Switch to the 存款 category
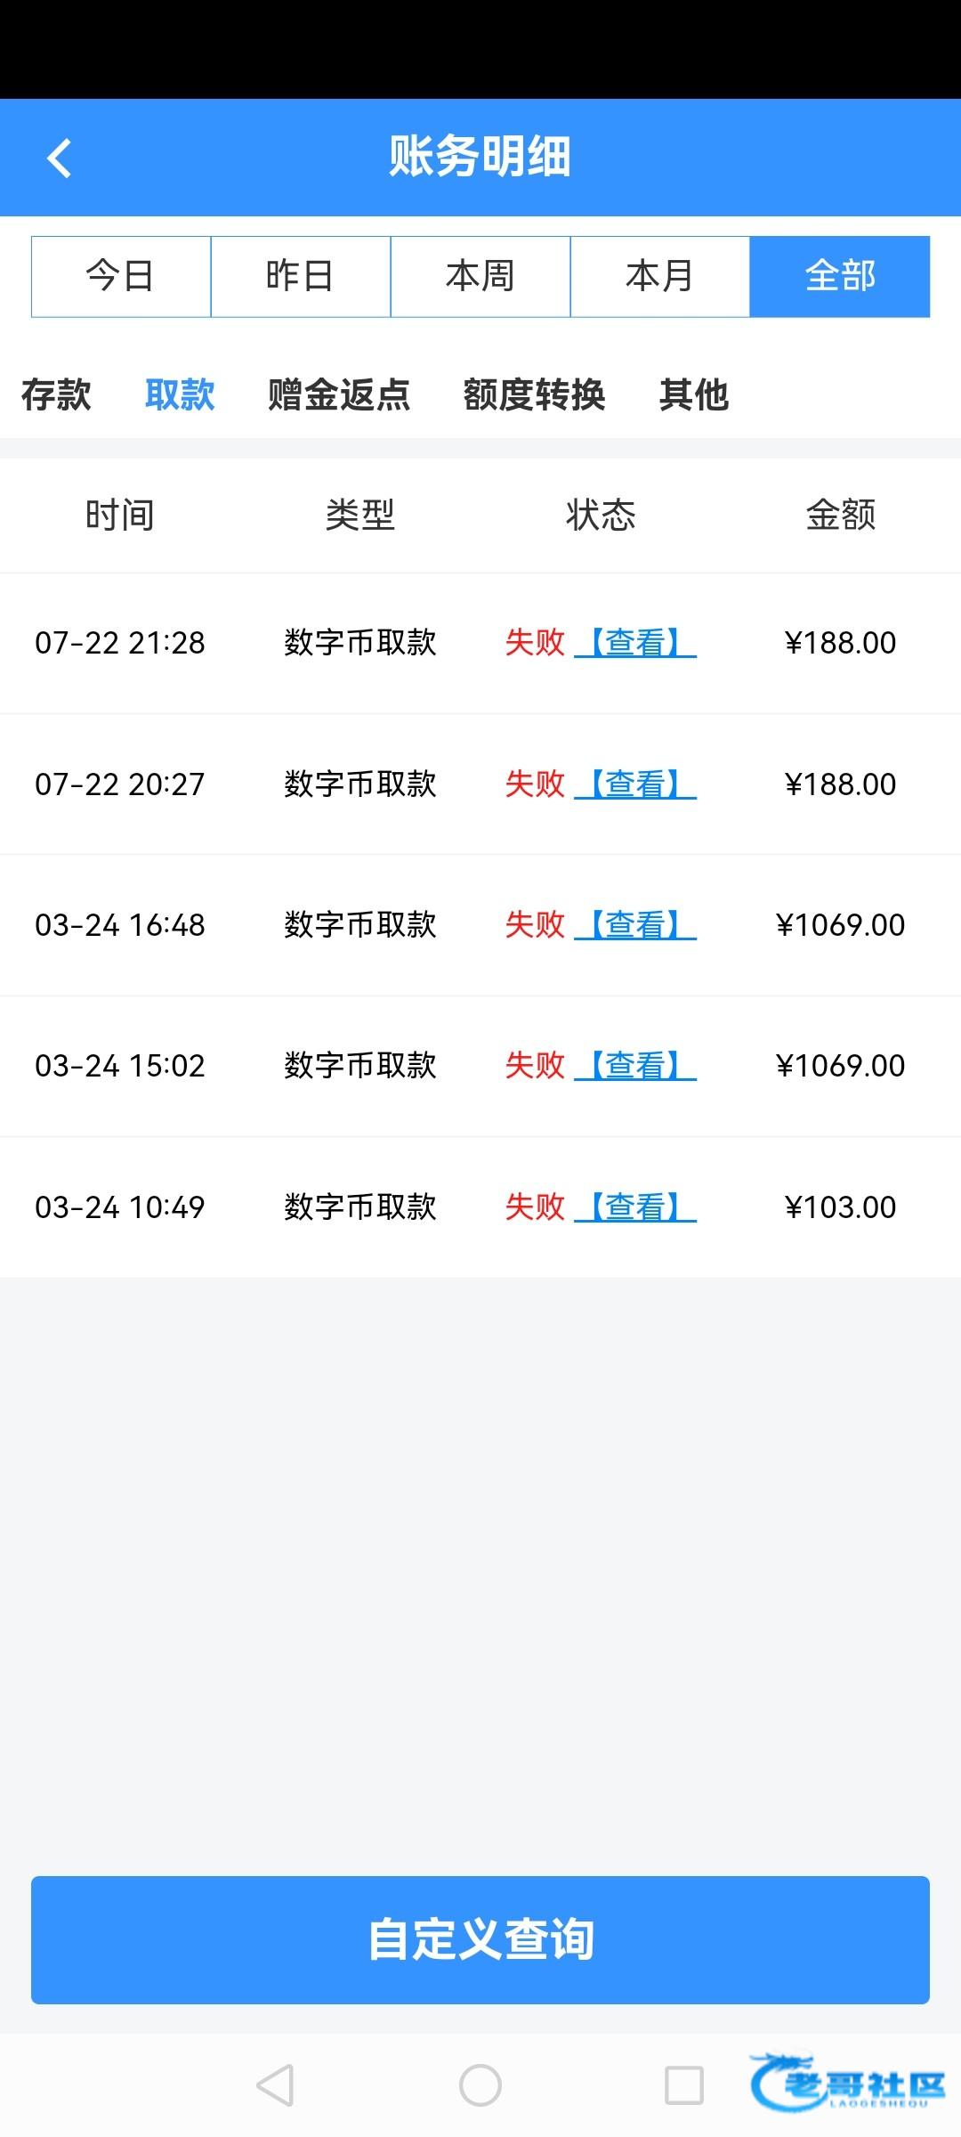 56,394
